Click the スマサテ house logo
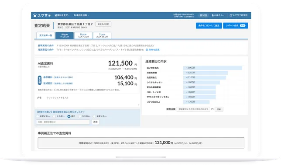The height and width of the screenshot is (167, 281). point(42,15)
